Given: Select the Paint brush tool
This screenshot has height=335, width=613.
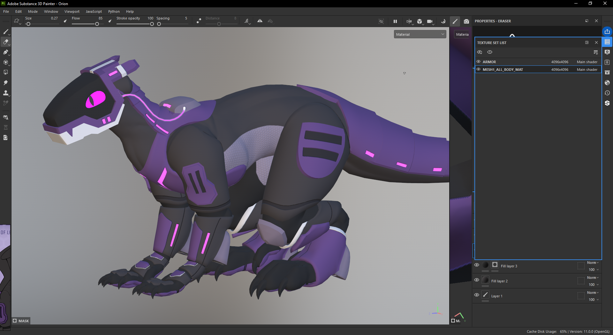Looking at the screenshot, I should coord(5,32).
